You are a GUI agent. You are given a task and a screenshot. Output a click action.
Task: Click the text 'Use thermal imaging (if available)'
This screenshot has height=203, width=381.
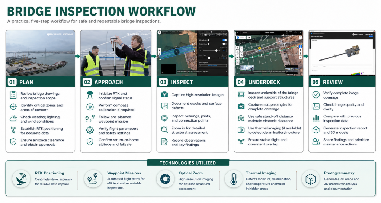pos(274,128)
